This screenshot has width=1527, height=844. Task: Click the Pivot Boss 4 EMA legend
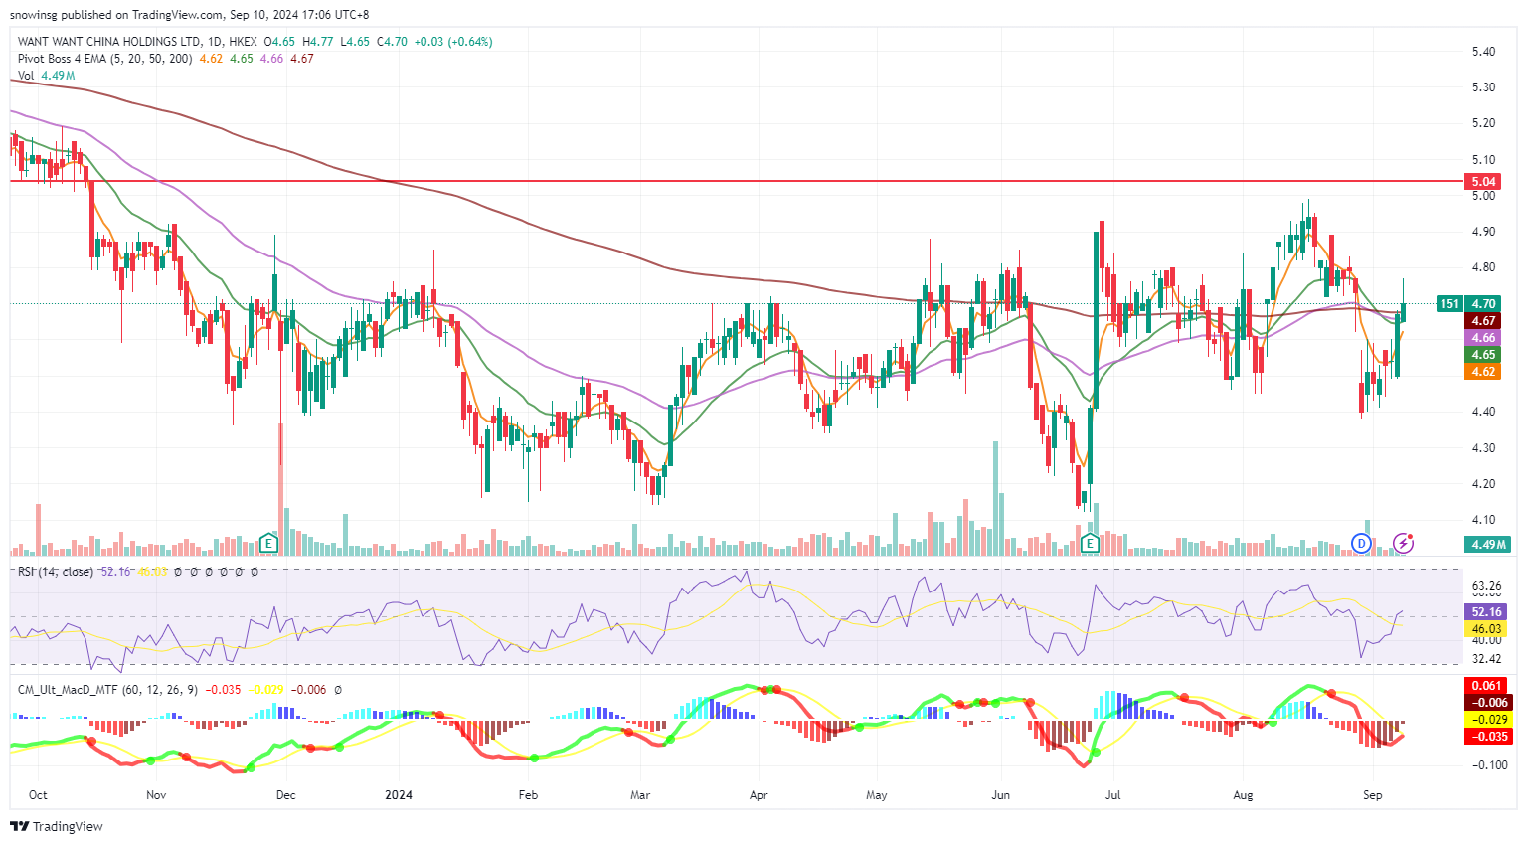tap(105, 59)
